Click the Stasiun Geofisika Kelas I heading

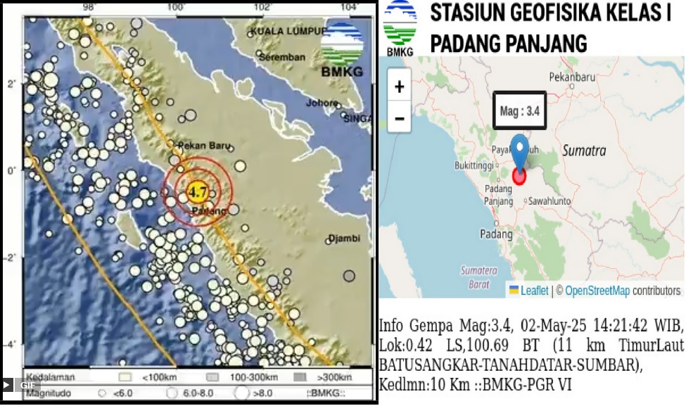[550, 13]
